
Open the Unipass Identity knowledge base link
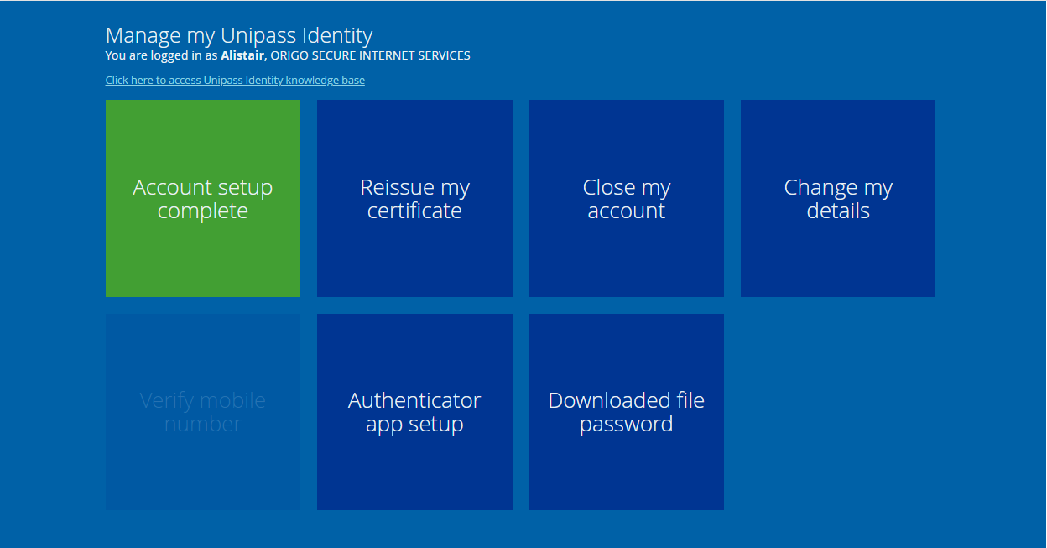[x=235, y=80]
